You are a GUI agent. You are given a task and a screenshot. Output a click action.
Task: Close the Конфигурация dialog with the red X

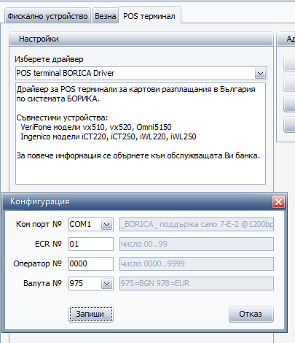(278, 201)
